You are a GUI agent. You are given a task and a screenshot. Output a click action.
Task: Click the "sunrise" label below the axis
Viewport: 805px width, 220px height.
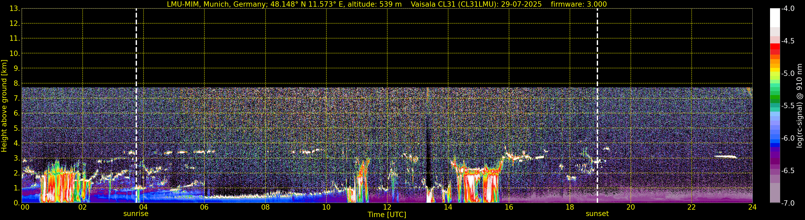pos(136,214)
